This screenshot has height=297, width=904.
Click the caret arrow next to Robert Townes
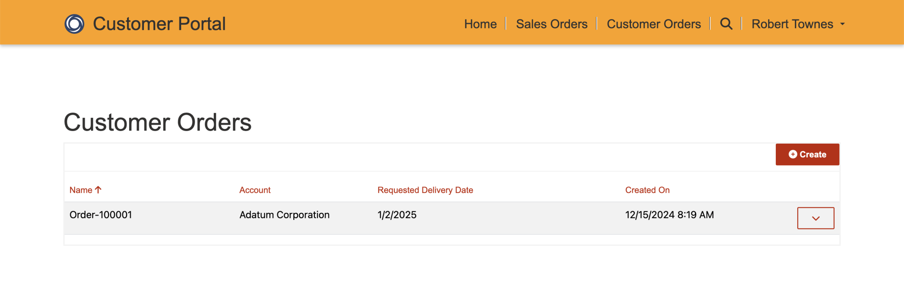[x=843, y=25]
